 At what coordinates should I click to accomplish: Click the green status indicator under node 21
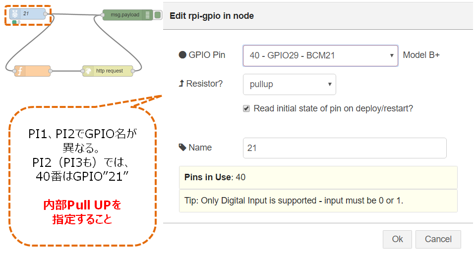14,22
